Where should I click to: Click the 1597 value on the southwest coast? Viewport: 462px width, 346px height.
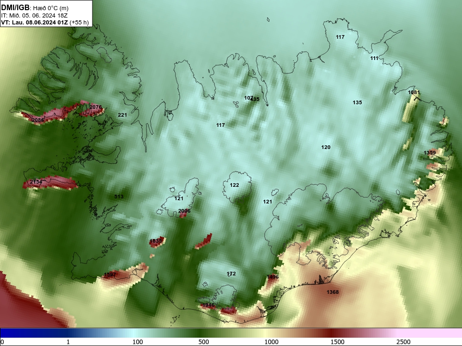[109, 275]
